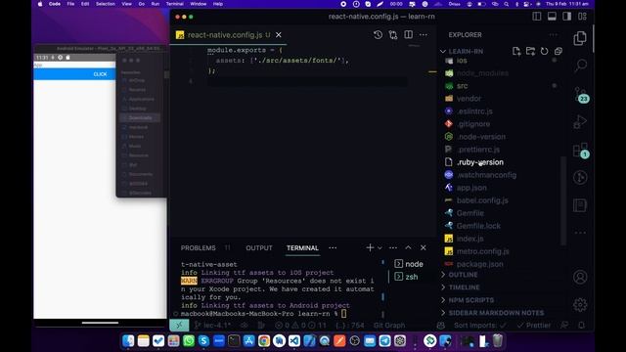The height and width of the screenshot is (352, 626).
Task: Open changes icon in editor toolbar
Action: coord(393,35)
